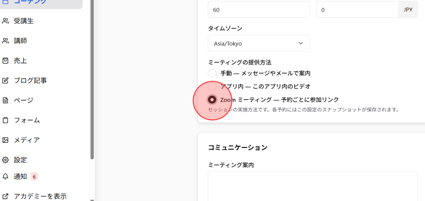Click the アカデミーを表示 external link icon
The width and height of the screenshot is (425, 201).
[5, 196]
